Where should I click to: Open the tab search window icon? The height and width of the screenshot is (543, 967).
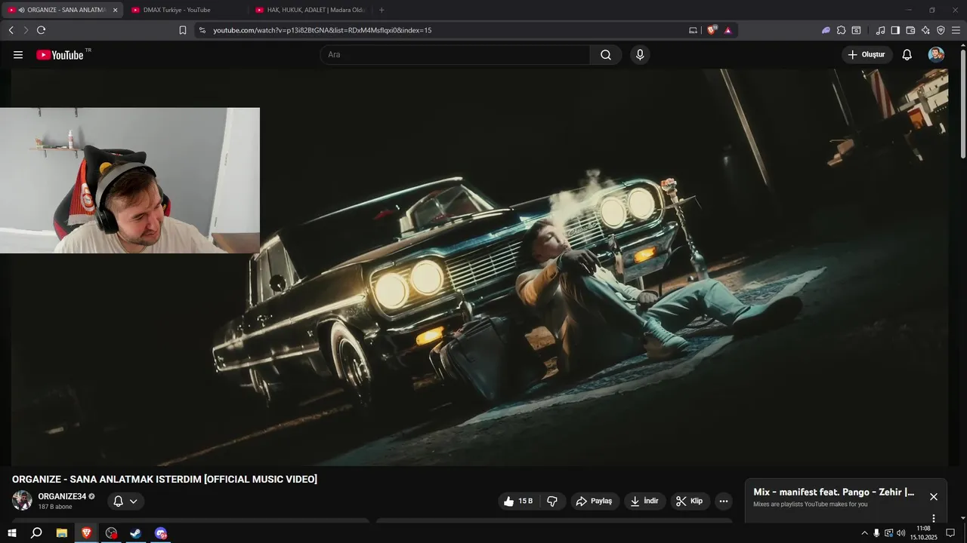tap(856, 30)
